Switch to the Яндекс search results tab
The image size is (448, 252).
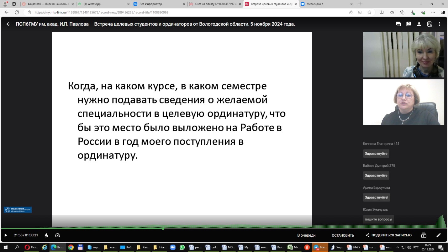pos(48,4)
